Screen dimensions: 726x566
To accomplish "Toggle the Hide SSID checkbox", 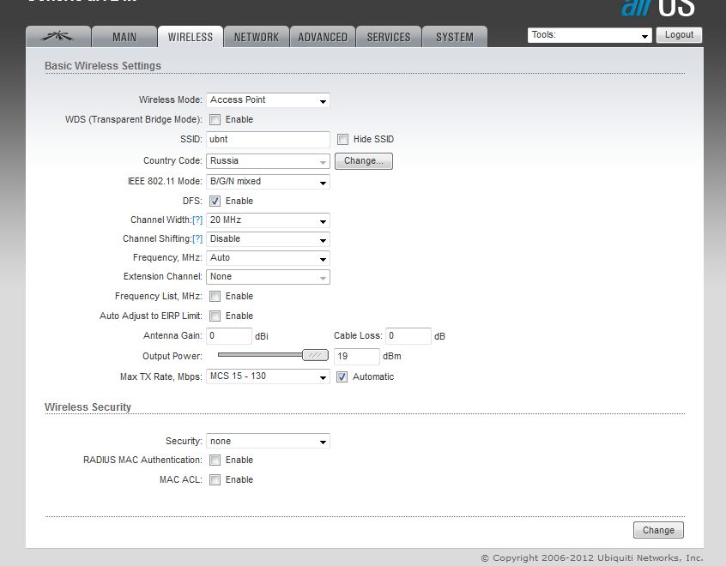I will pos(343,140).
